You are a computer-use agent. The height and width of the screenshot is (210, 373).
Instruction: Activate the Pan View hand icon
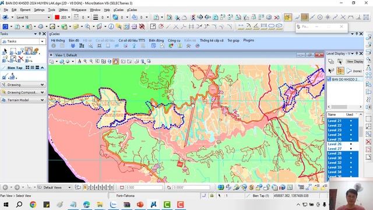[x=115, y=61]
